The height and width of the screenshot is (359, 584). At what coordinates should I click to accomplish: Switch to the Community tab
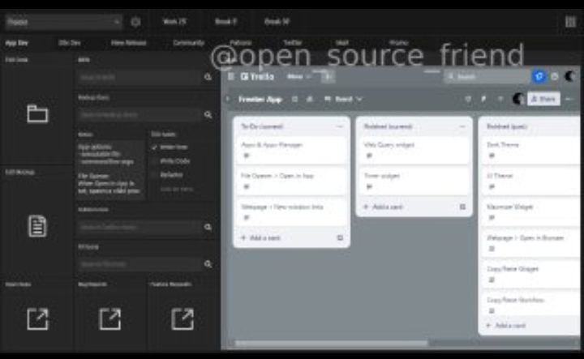[188, 43]
